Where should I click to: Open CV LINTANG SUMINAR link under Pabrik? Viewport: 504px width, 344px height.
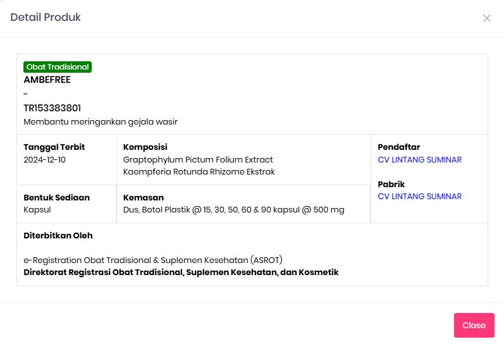tap(419, 197)
